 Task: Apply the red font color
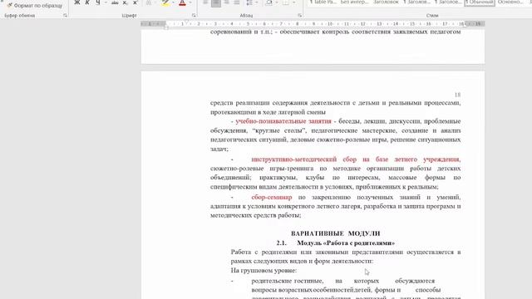tap(182, 2)
